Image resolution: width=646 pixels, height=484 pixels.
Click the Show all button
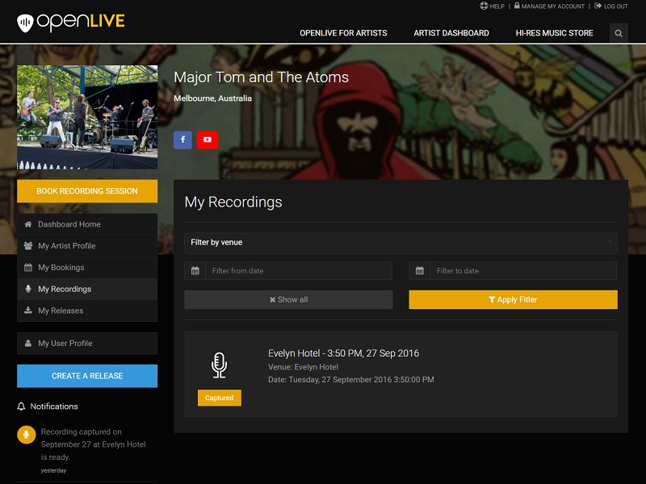[x=288, y=299]
